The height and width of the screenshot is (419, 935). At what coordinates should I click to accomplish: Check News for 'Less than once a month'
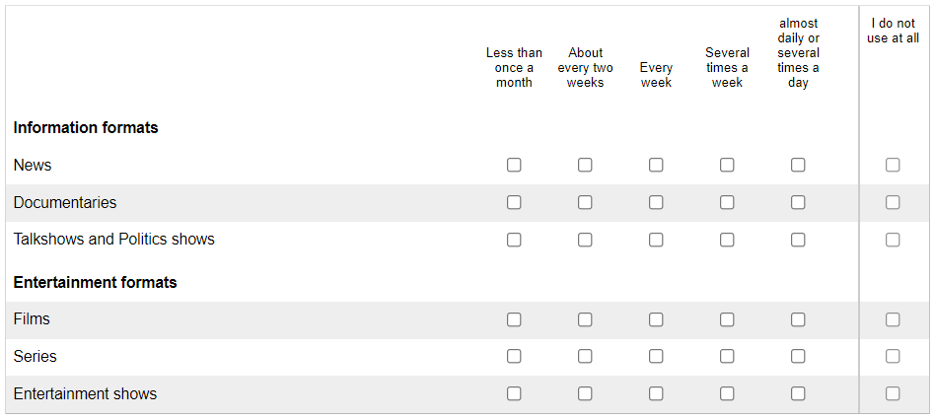tap(514, 165)
